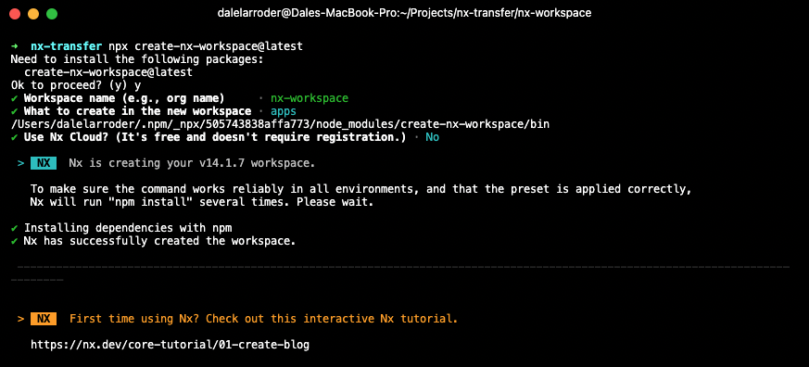Click the No answer for Nx Cloud
This screenshot has height=367, width=809.
[x=433, y=137]
